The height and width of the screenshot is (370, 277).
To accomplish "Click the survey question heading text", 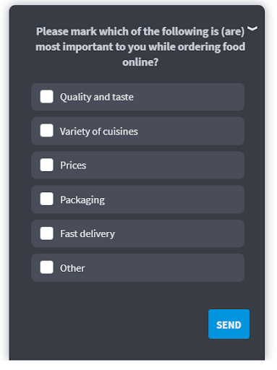I will (x=140, y=47).
